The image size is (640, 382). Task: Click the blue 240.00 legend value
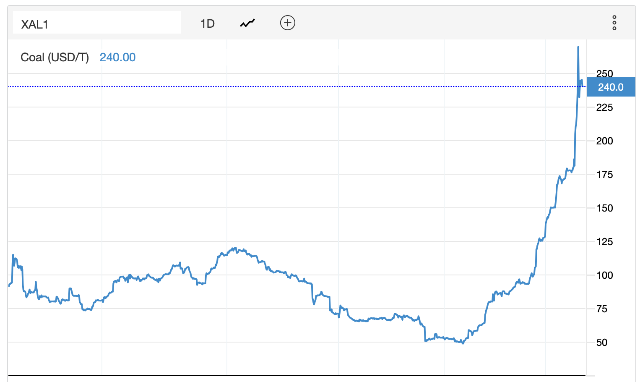117,58
